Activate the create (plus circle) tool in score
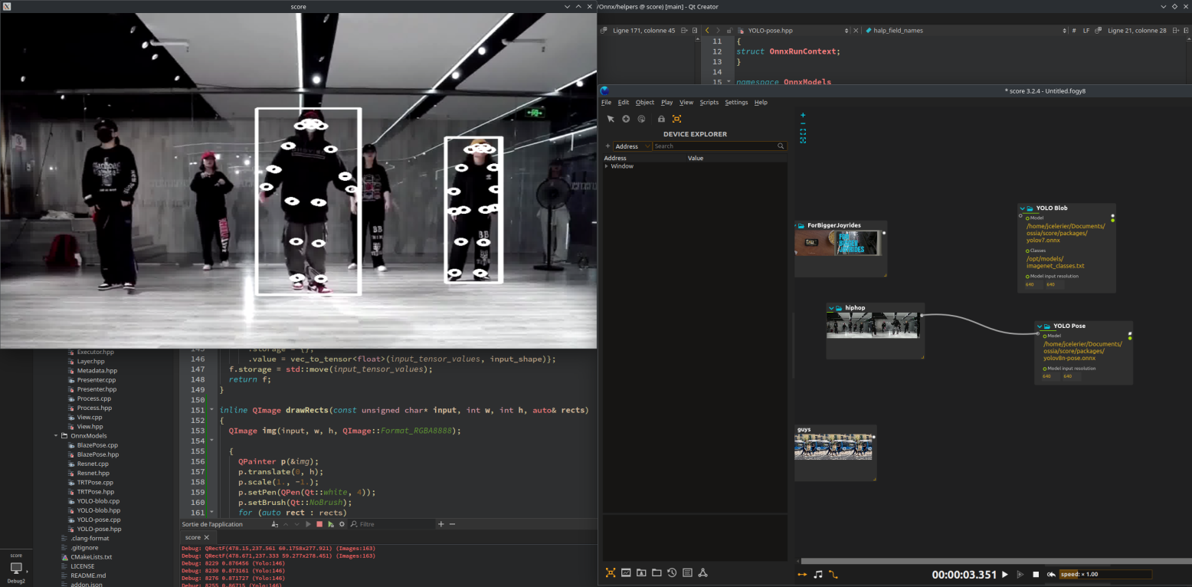The image size is (1192, 587). (x=626, y=119)
